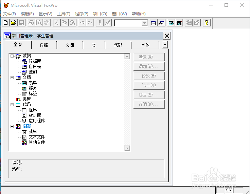Switch to the 数据 tab
Image resolution: width=250 pixels, height=194 pixels.
point(44,45)
